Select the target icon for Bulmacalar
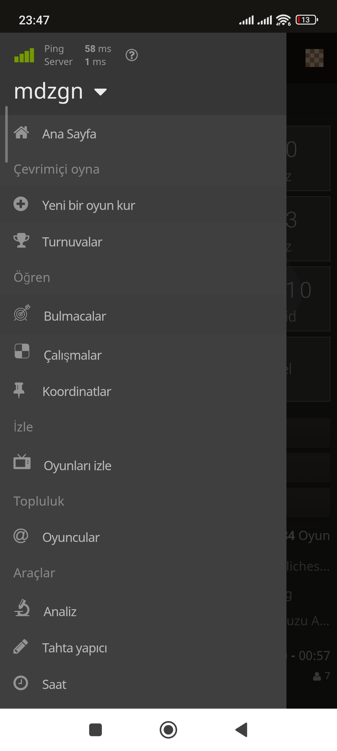 (22, 313)
